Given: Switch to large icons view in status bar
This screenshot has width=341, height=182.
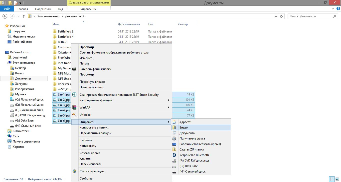Looking at the screenshot, I should pos(337,179).
